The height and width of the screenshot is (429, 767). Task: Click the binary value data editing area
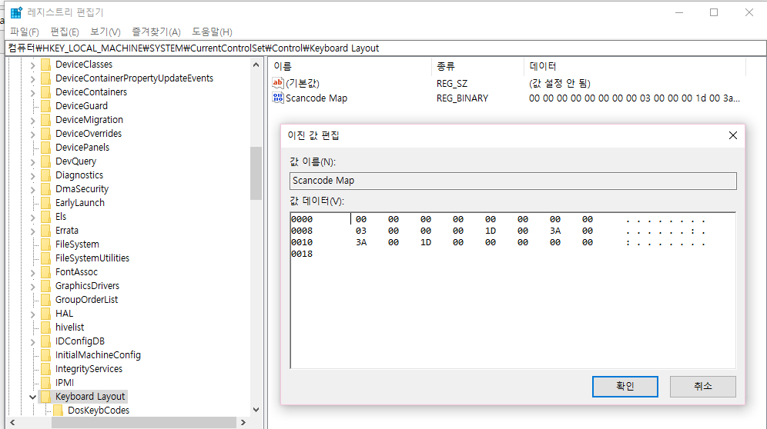(513, 291)
